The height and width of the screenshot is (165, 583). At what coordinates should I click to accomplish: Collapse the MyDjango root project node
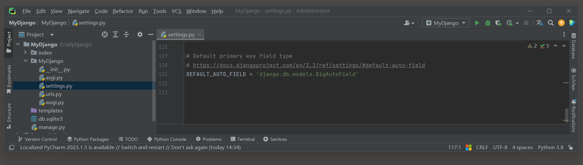pyautogui.click(x=18, y=44)
